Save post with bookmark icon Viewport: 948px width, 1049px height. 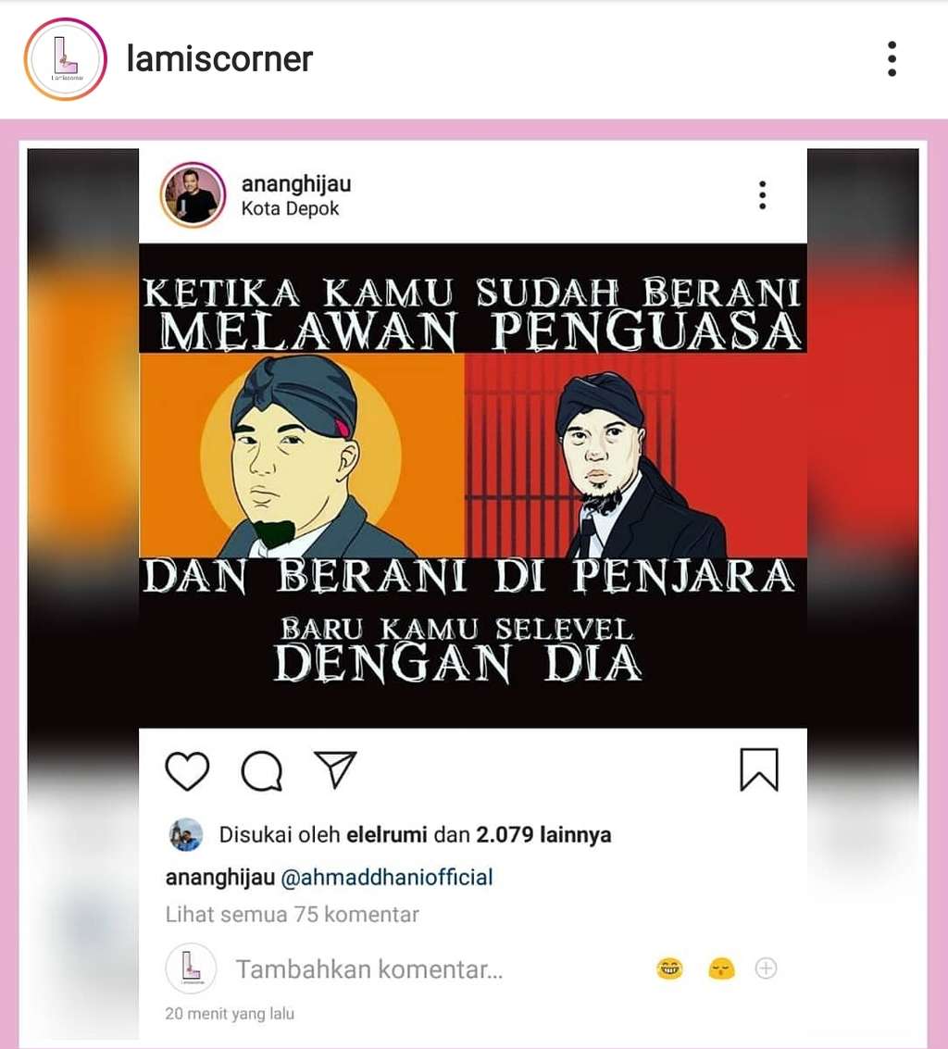[758, 770]
